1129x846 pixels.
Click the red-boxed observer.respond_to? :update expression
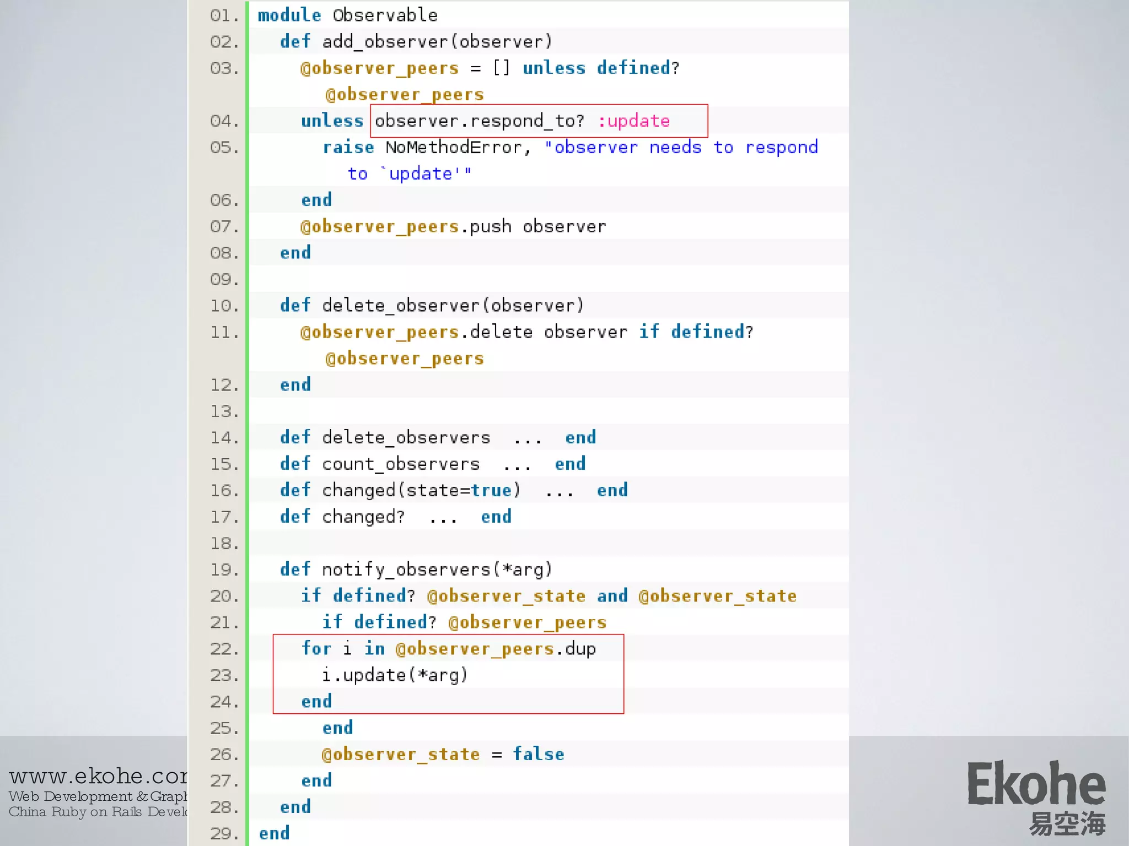pyautogui.click(x=538, y=121)
